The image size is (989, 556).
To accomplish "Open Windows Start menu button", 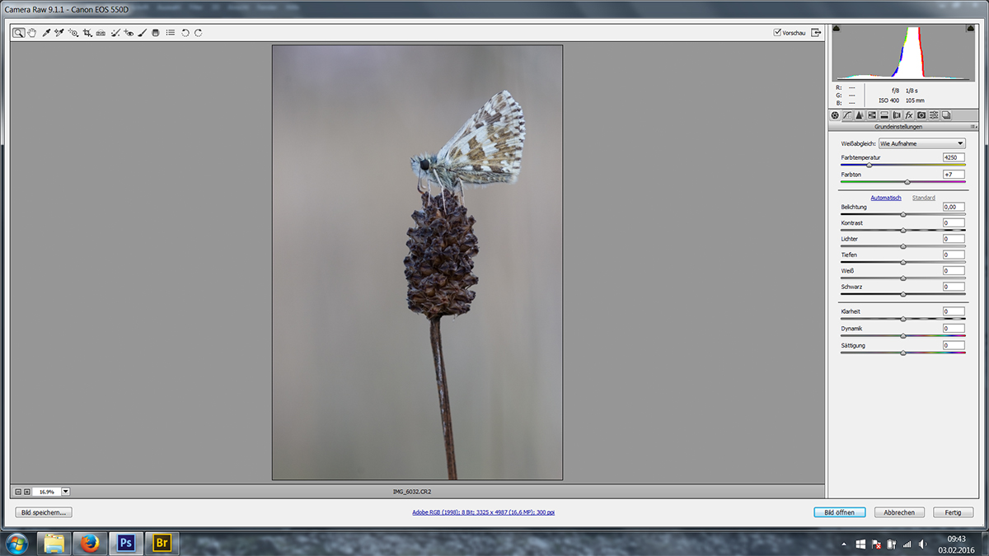I will (x=16, y=543).
